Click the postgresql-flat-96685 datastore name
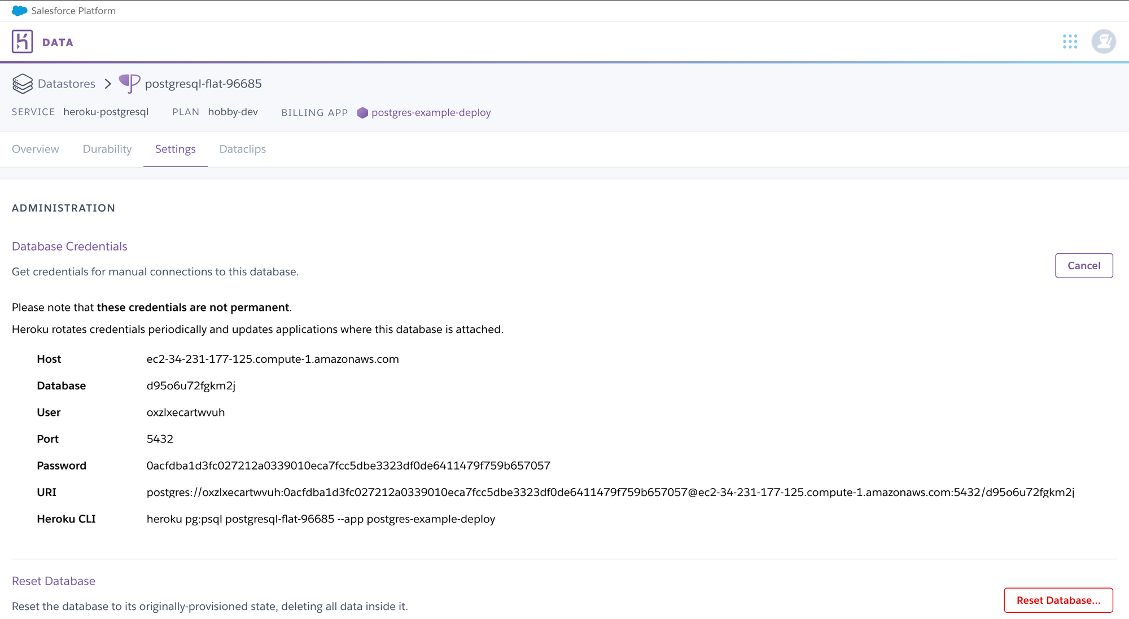The height and width of the screenshot is (619, 1129). 203,84
